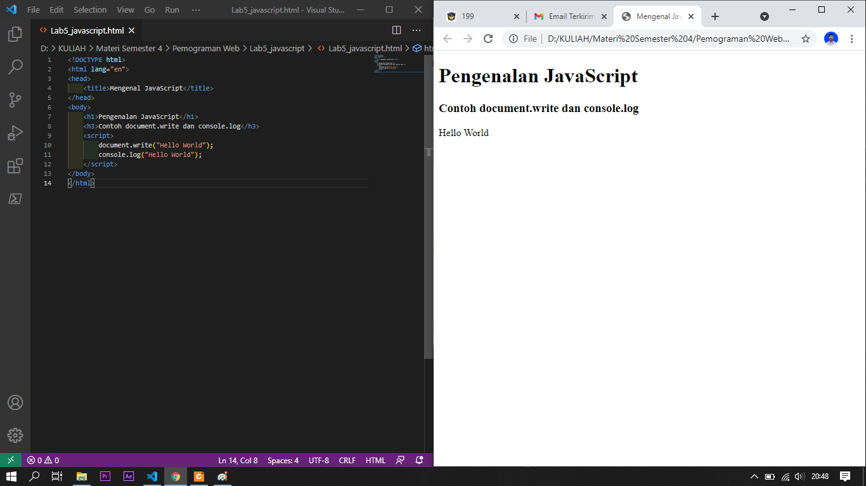Open the Extensions icon in the sidebar
The height and width of the screenshot is (486, 866).
point(15,166)
